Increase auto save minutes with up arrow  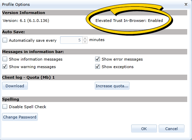(x=85, y=38)
